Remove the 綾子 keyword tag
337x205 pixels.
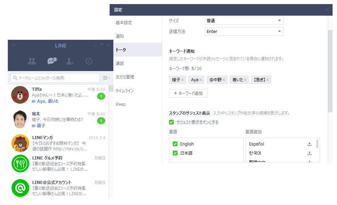[x=182, y=80]
